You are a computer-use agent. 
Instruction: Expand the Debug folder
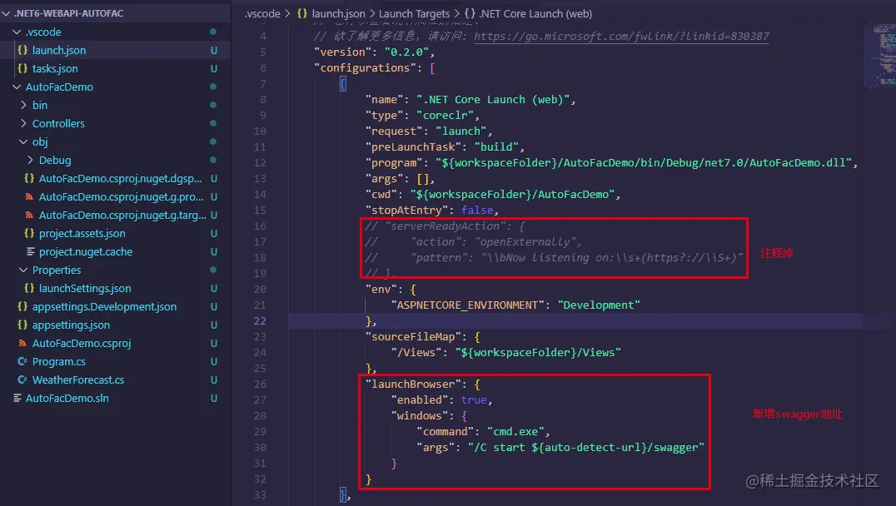[30, 160]
